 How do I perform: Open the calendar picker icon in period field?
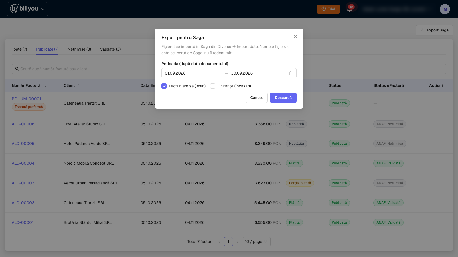click(291, 73)
